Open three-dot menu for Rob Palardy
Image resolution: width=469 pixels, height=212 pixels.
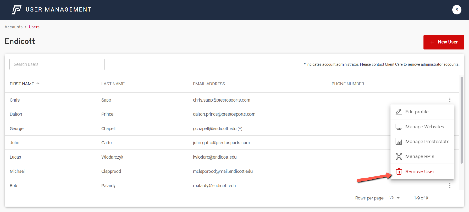pos(450,185)
